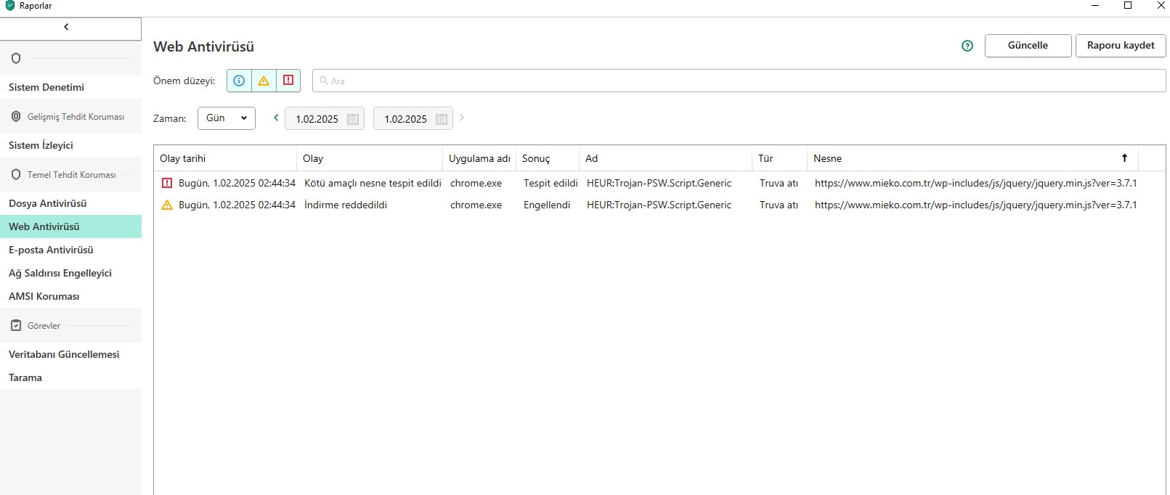1170x495 pixels.
Task: Open the green help question mark icon
Action: point(967,46)
